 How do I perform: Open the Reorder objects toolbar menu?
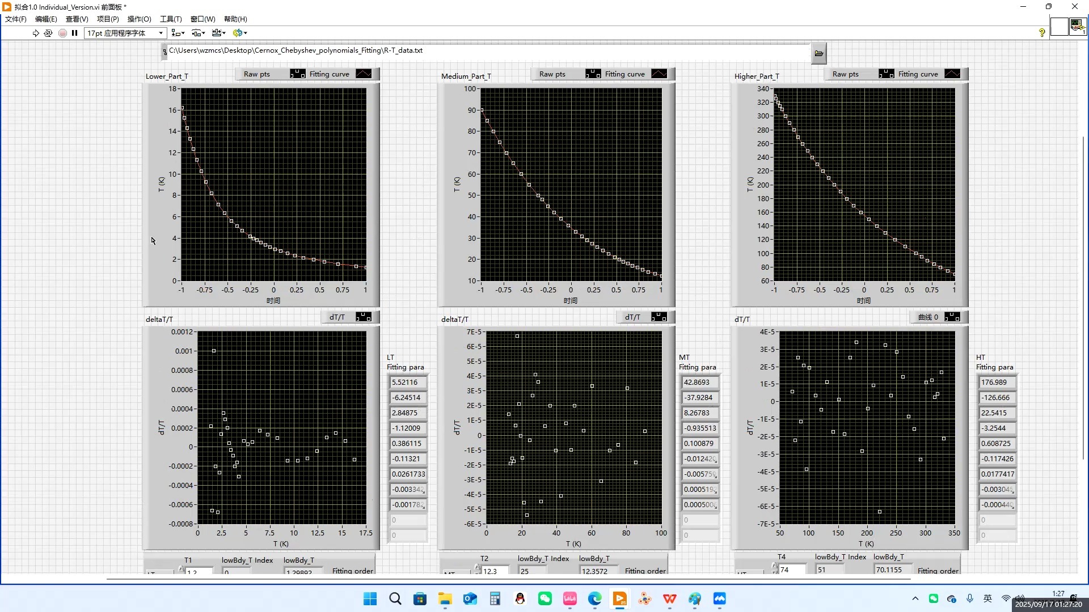239,33
